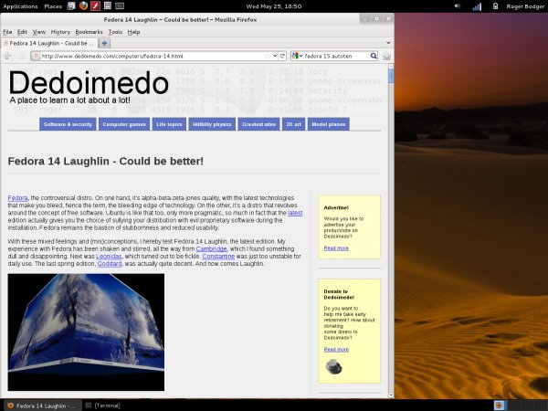
Task: Open the notes launcher icon in top panel
Action: point(108,5)
